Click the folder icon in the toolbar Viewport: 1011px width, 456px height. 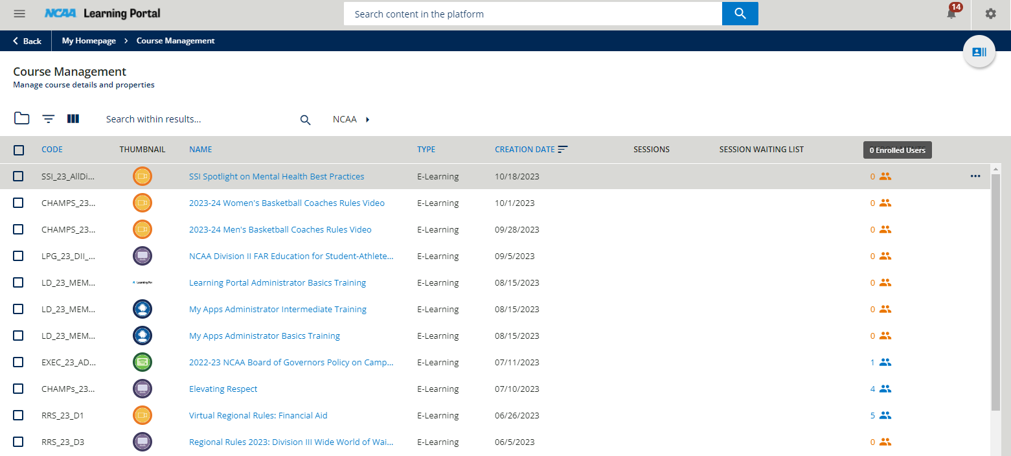point(22,119)
